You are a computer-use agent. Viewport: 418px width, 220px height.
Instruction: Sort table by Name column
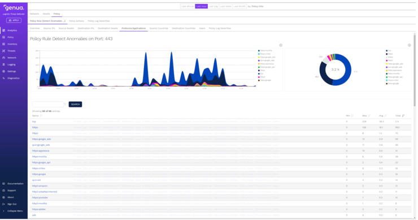tap(37, 115)
